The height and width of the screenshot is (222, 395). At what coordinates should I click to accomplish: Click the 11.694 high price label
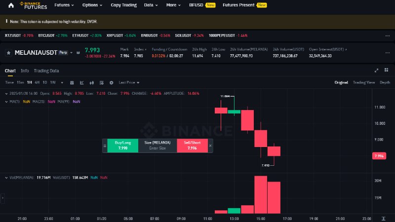[225, 96]
